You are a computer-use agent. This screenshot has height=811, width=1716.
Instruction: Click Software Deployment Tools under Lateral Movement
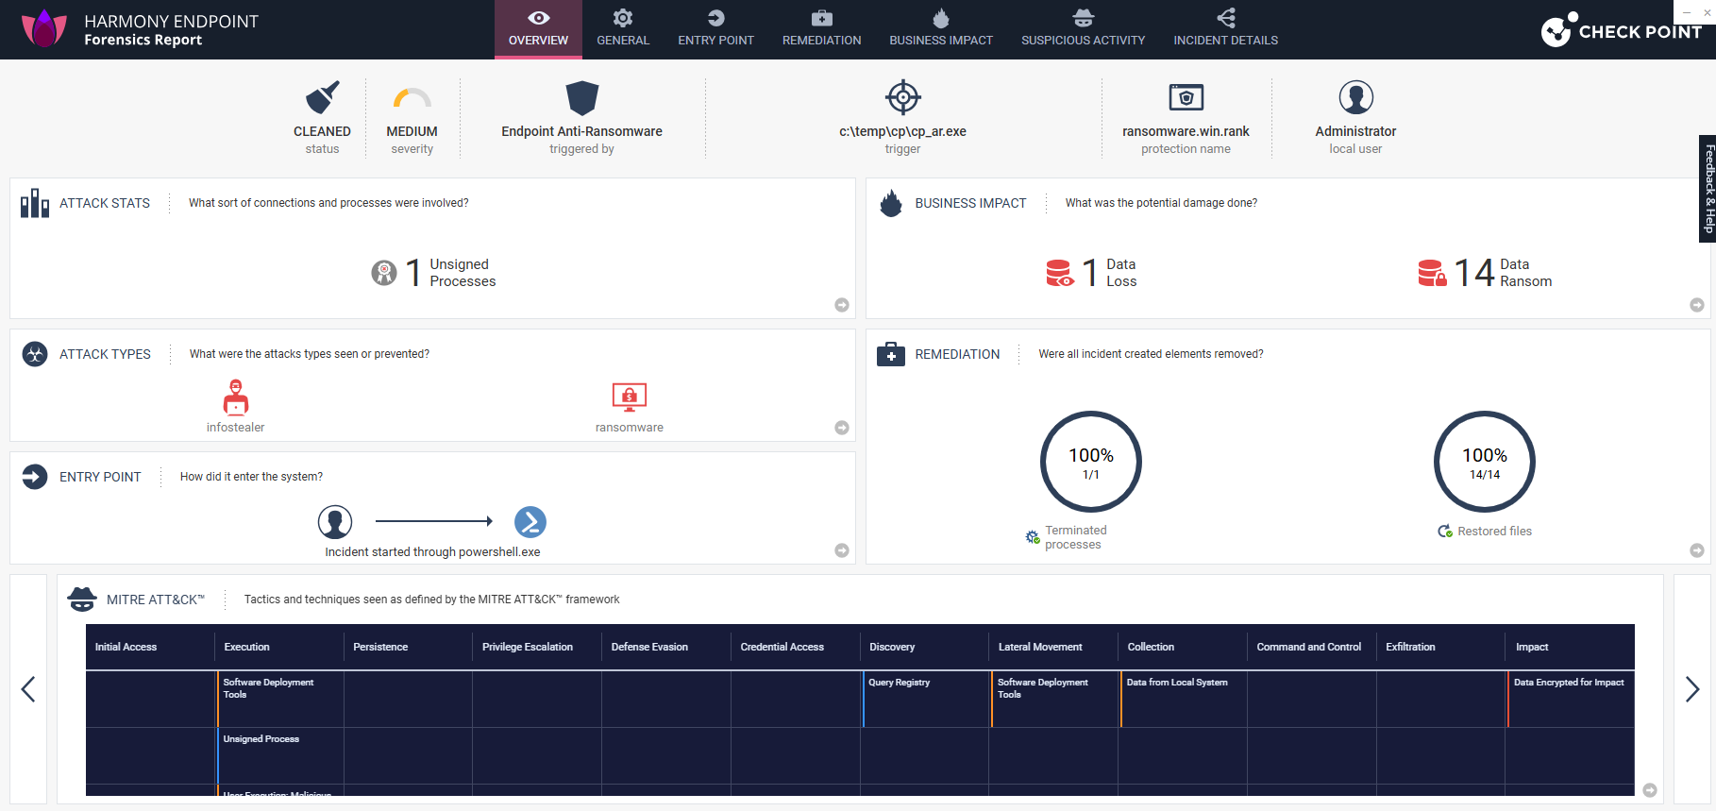pos(1054,699)
